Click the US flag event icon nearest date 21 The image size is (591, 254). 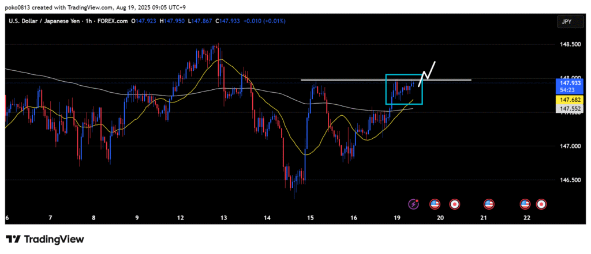pyautogui.click(x=489, y=203)
